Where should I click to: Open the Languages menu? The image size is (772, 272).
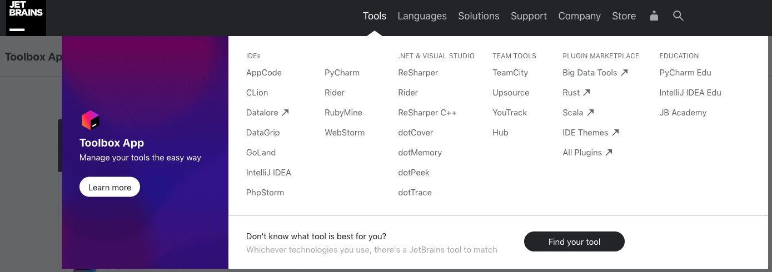click(422, 16)
